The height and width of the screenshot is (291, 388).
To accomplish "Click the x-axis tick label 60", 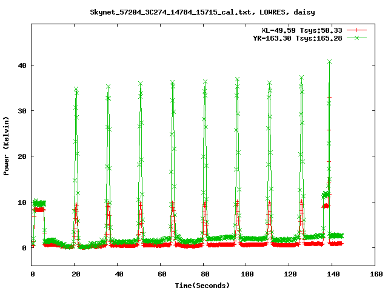I will [162, 274].
